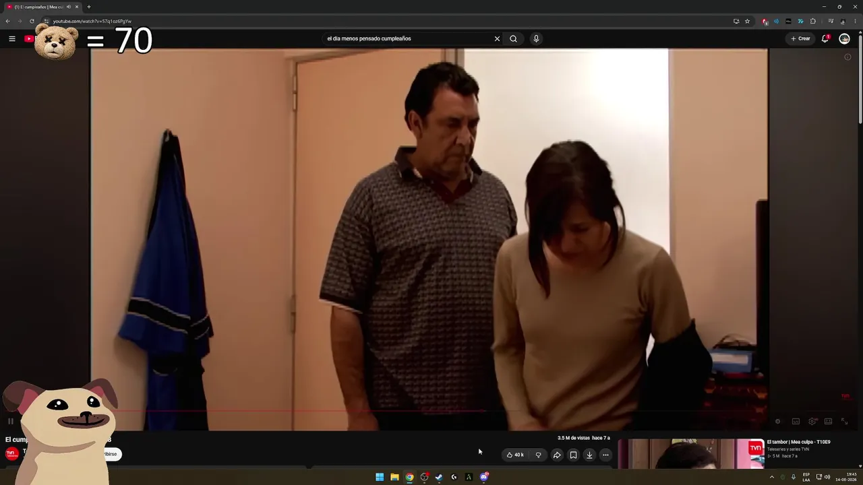Open Steam from the taskbar
The image size is (863, 485).
coord(439,477)
